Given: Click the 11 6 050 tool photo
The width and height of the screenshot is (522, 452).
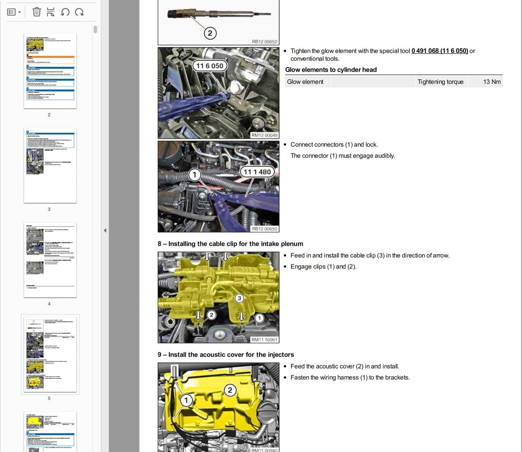Looking at the screenshot, I should click(x=218, y=93).
